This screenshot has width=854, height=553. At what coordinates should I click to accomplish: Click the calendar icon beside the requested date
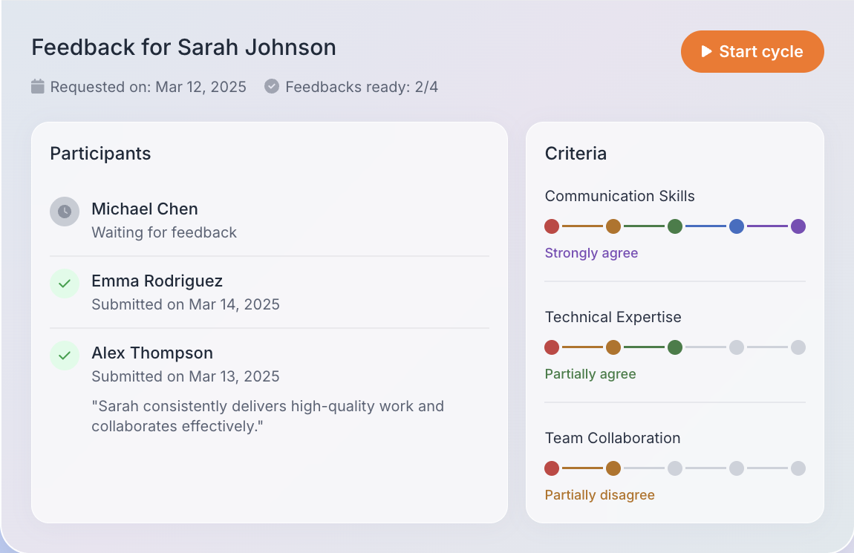[37, 86]
